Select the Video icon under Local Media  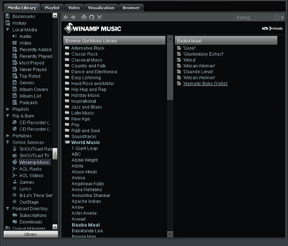pyautogui.click(x=15, y=43)
